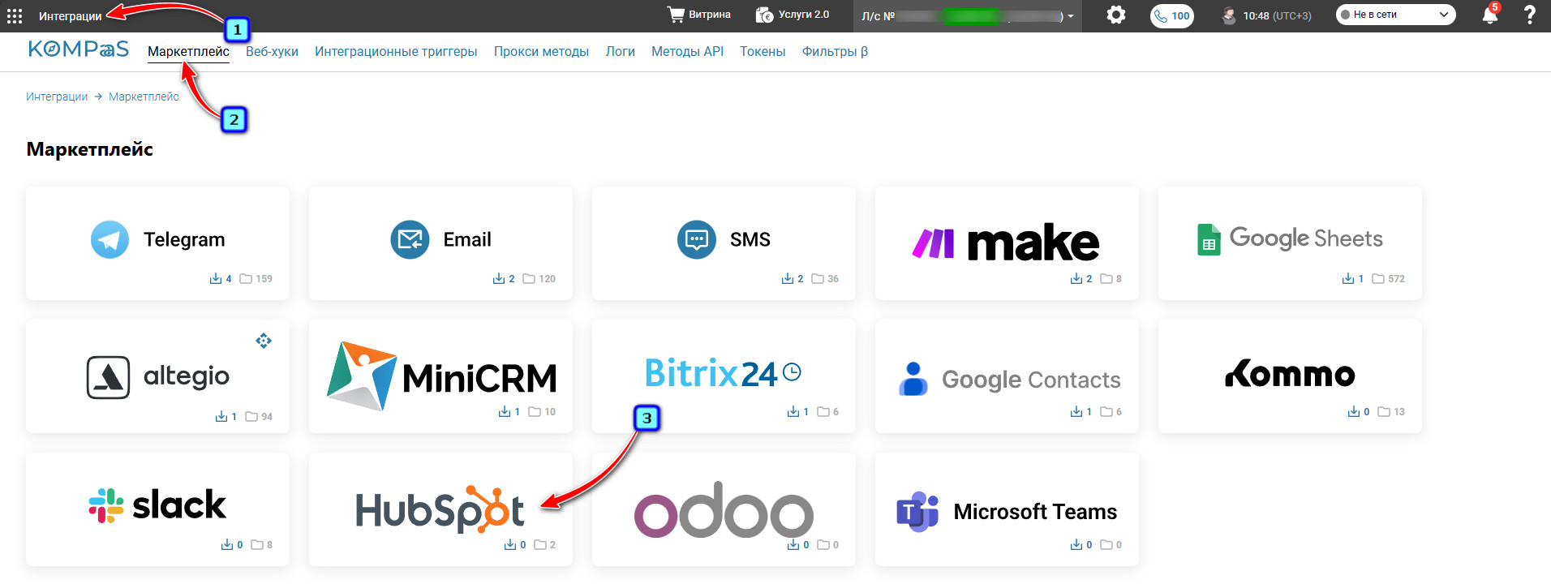The image size is (1551, 584).
Task: Open Фильтры β tab
Action: (835, 52)
